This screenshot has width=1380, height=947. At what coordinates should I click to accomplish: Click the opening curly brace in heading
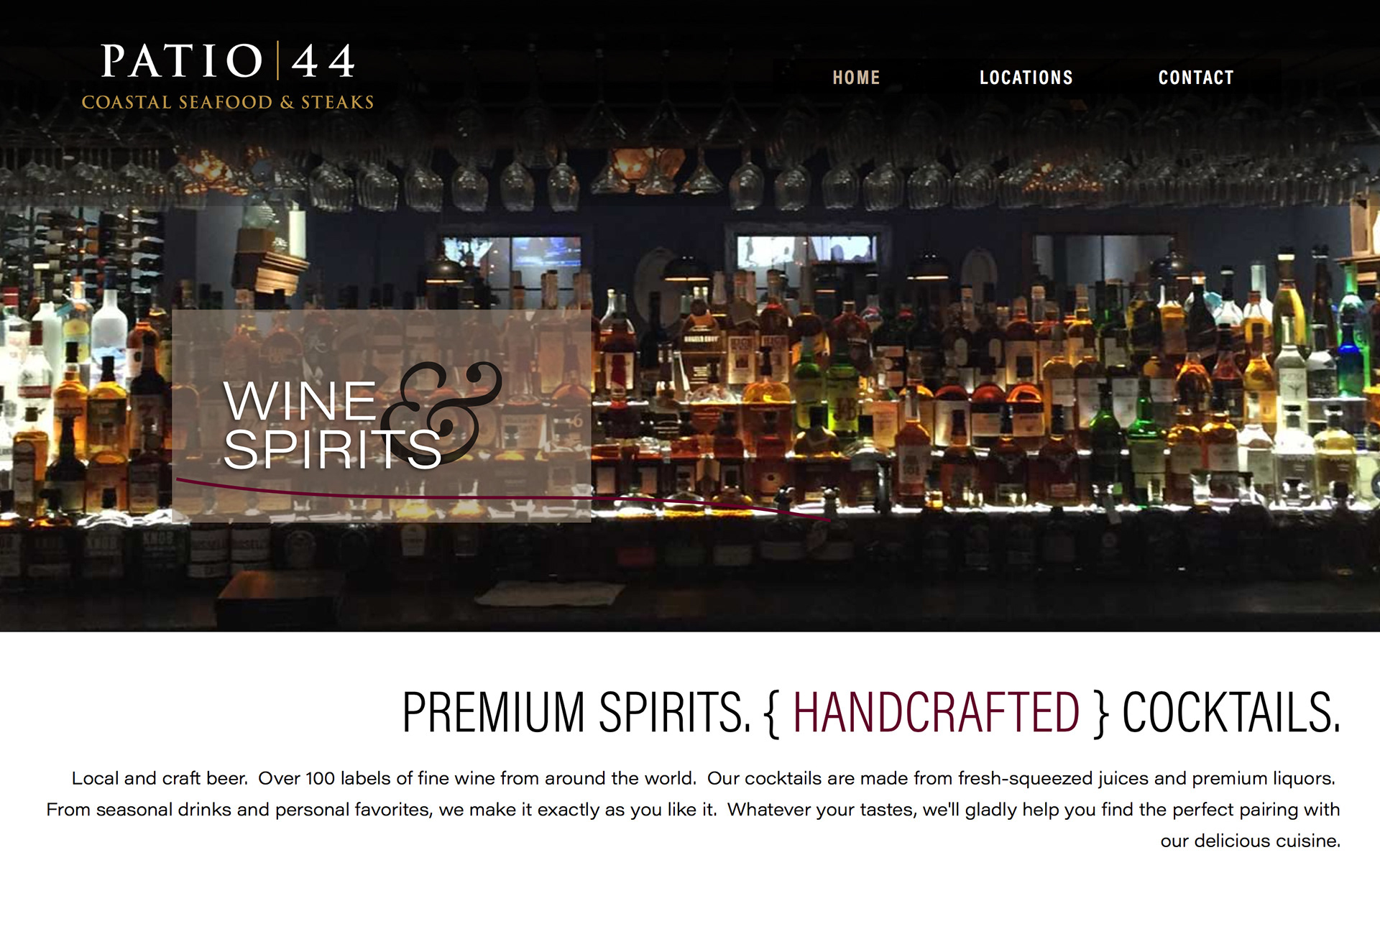(772, 713)
